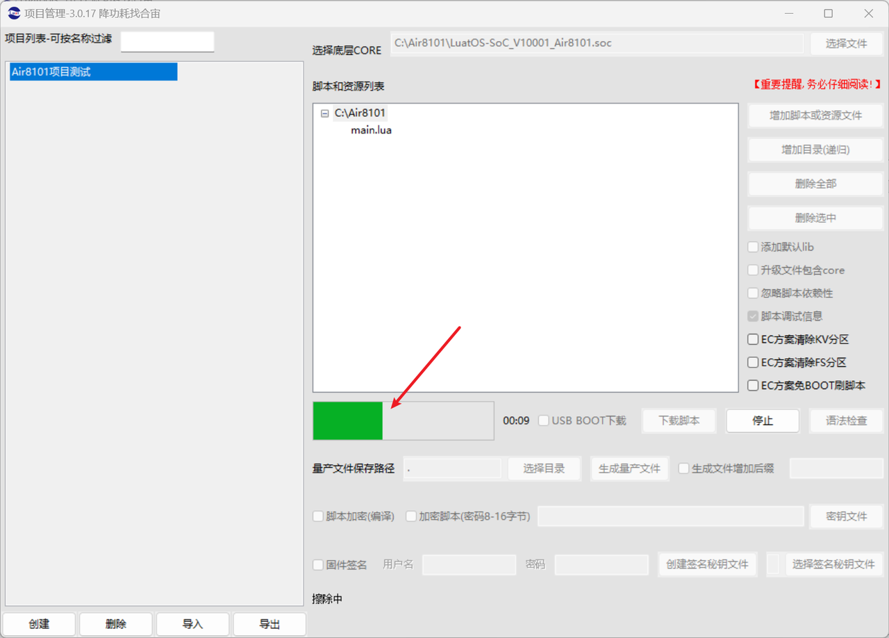
Task: Click the file suffix input field
Action: 836,468
